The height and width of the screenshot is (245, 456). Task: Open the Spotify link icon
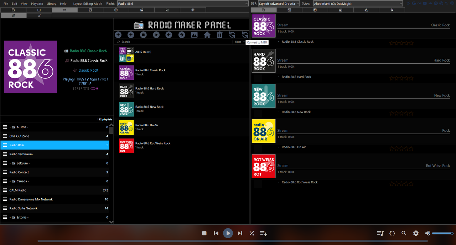pyautogui.click(x=435, y=4)
